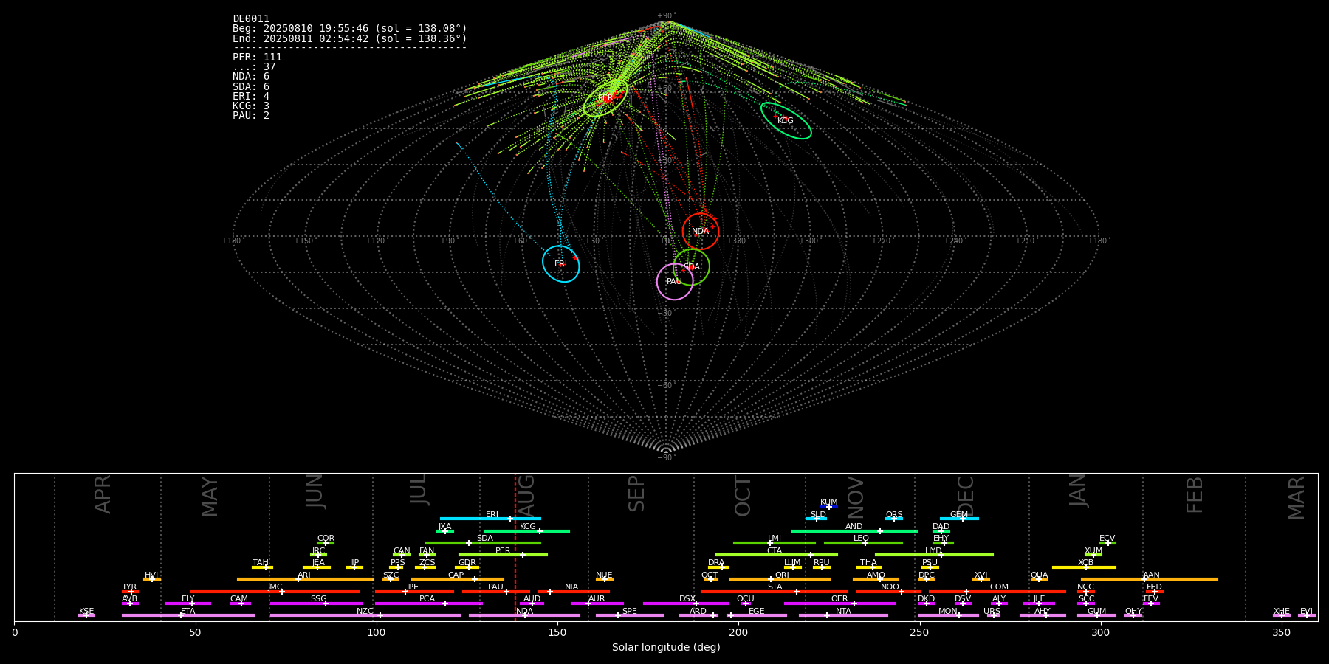1329x664 pixels.
Task: Click the green SDA radiant circle on map
Action: click(691, 266)
